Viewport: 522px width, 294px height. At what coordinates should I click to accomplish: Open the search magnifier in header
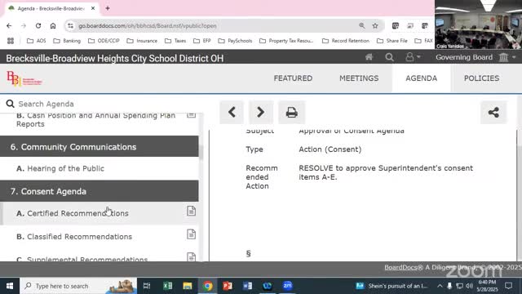pos(389,57)
